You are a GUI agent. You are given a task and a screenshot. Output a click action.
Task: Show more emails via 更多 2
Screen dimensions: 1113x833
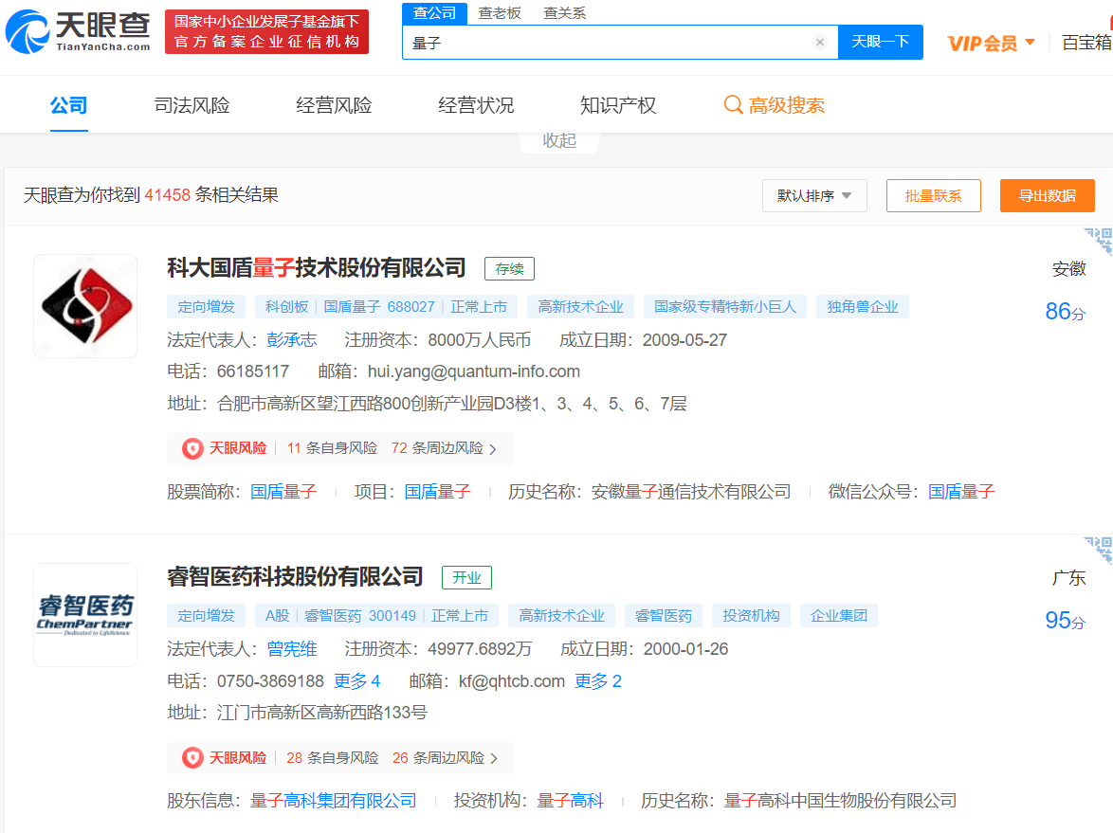[x=597, y=681]
